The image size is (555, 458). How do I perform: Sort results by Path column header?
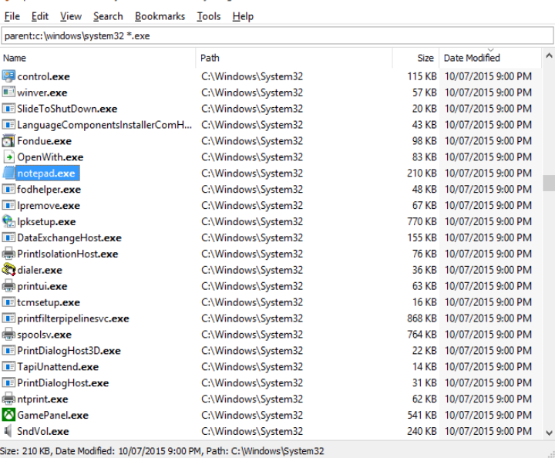294,58
